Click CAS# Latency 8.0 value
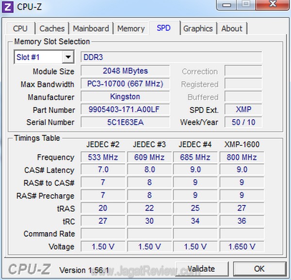 [149, 170]
